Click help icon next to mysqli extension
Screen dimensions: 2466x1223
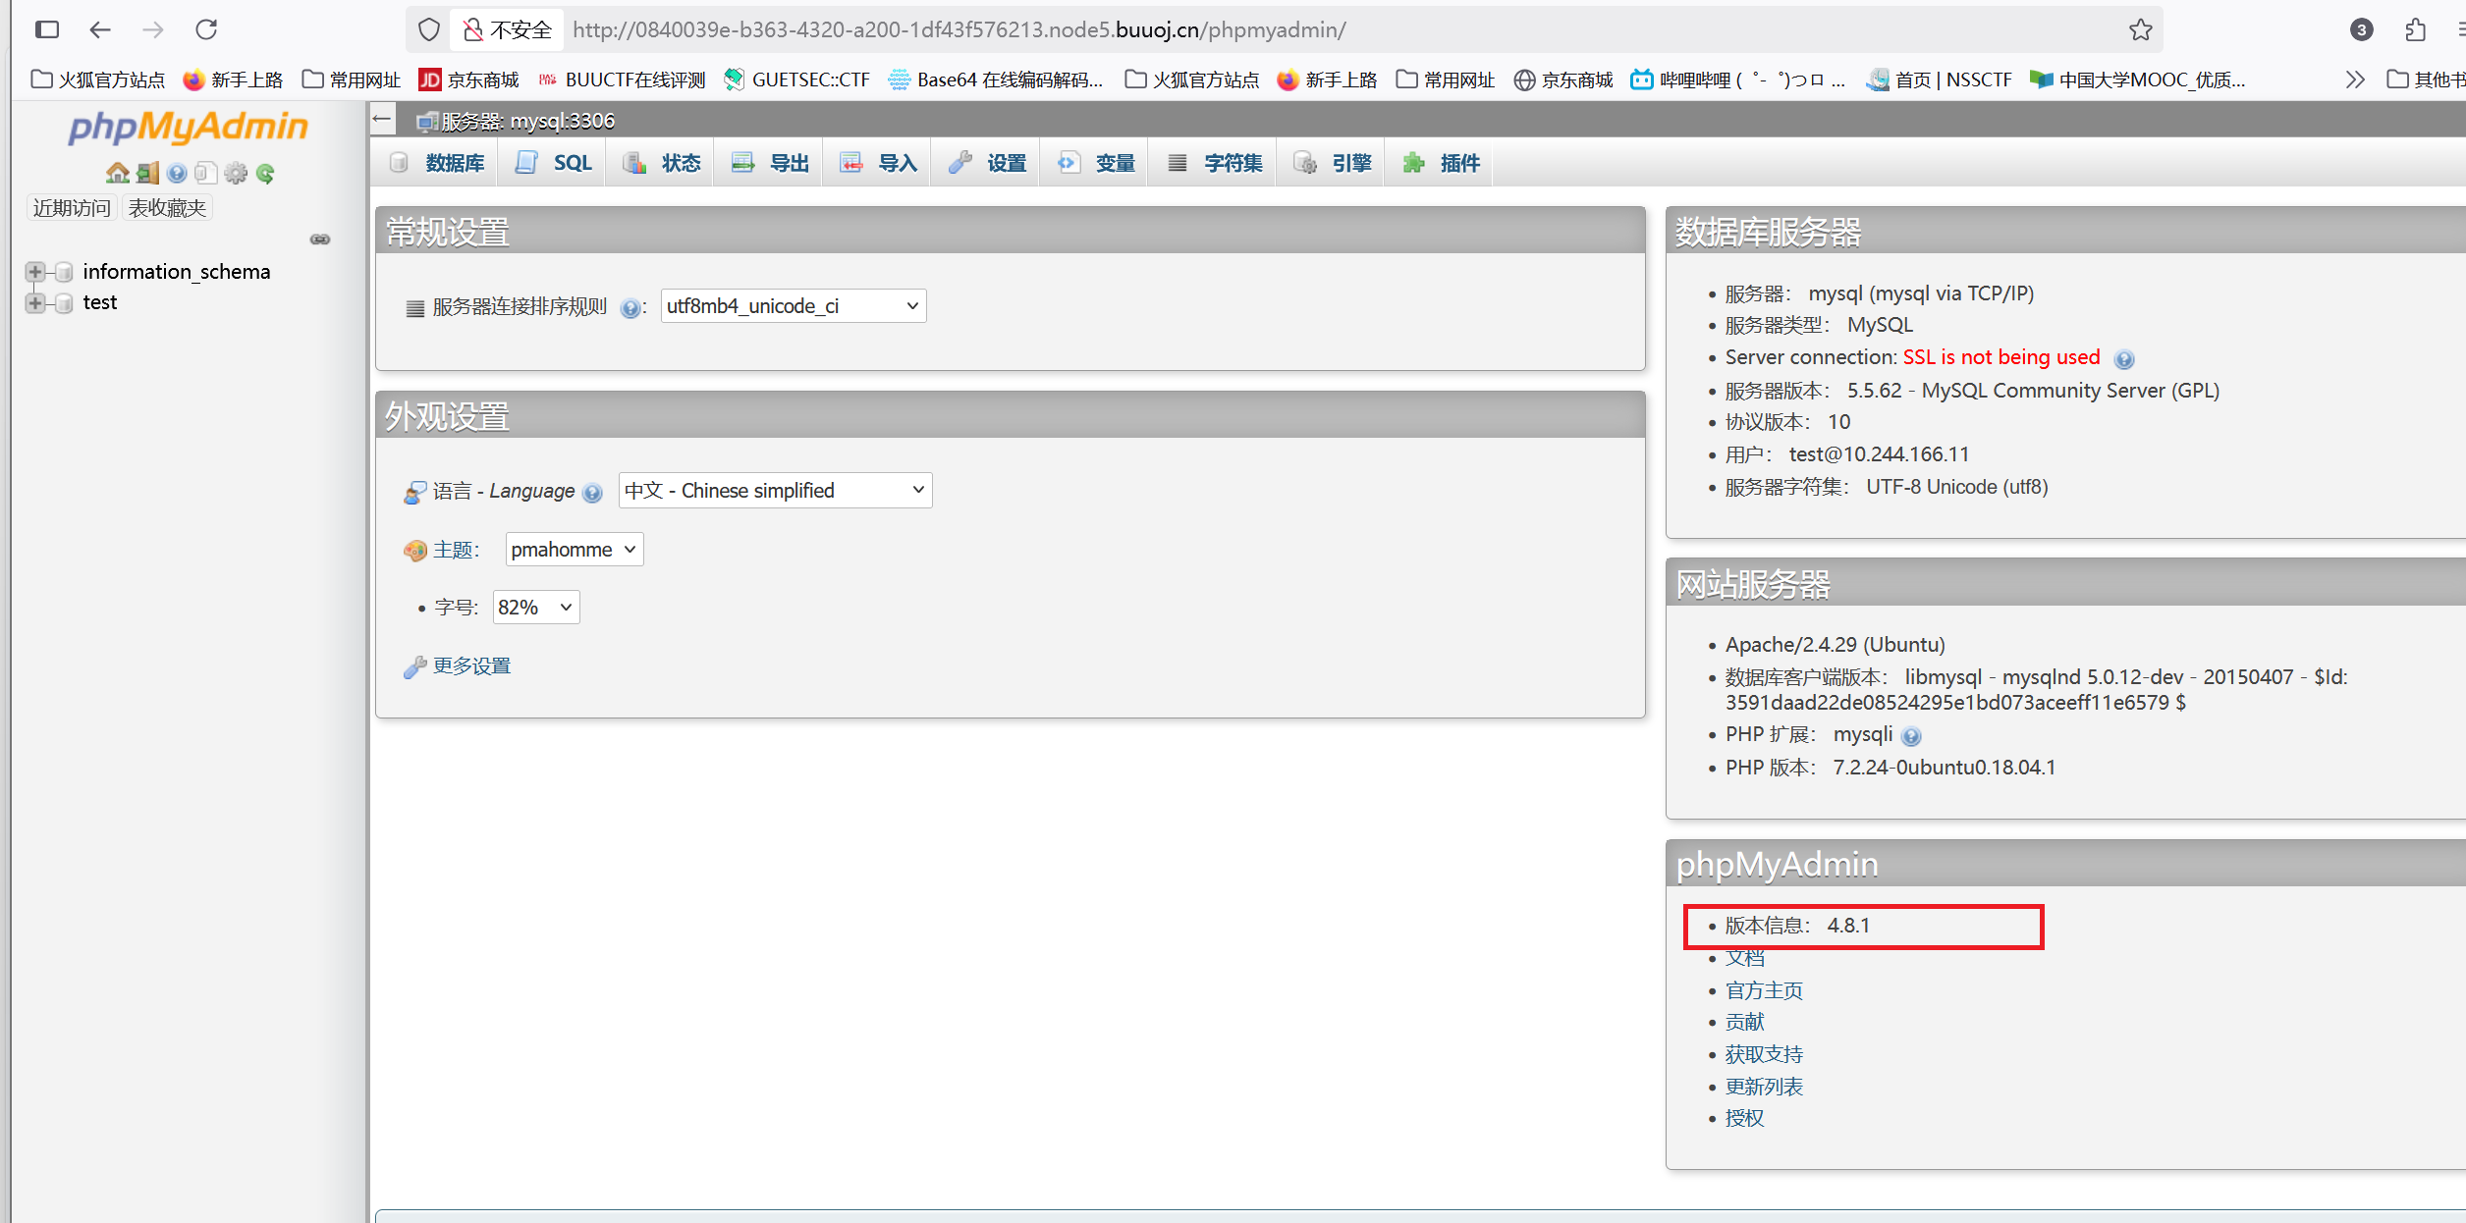pyautogui.click(x=1910, y=736)
